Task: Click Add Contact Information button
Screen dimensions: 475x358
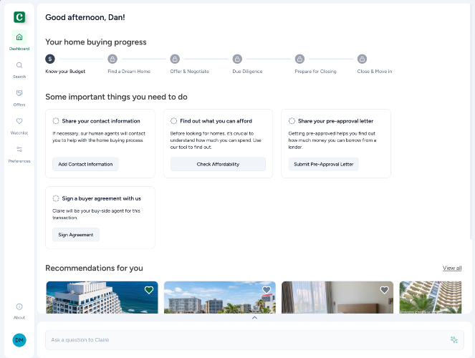Action: coord(85,164)
